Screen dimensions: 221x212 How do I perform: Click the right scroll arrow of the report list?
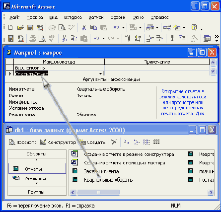tap(211, 192)
